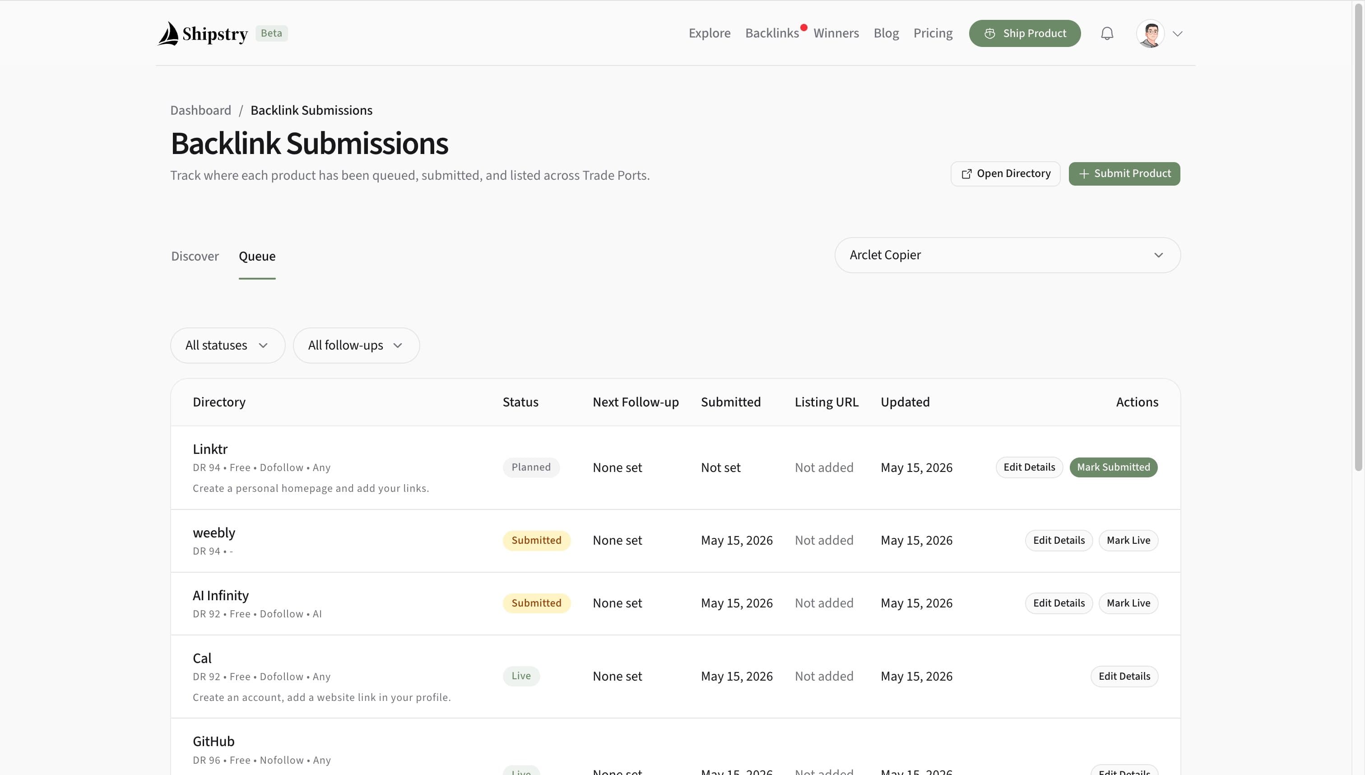Image resolution: width=1365 pixels, height=775 pixels.
Task: Visit the Blog link
Action: click(x=886, y=33)
